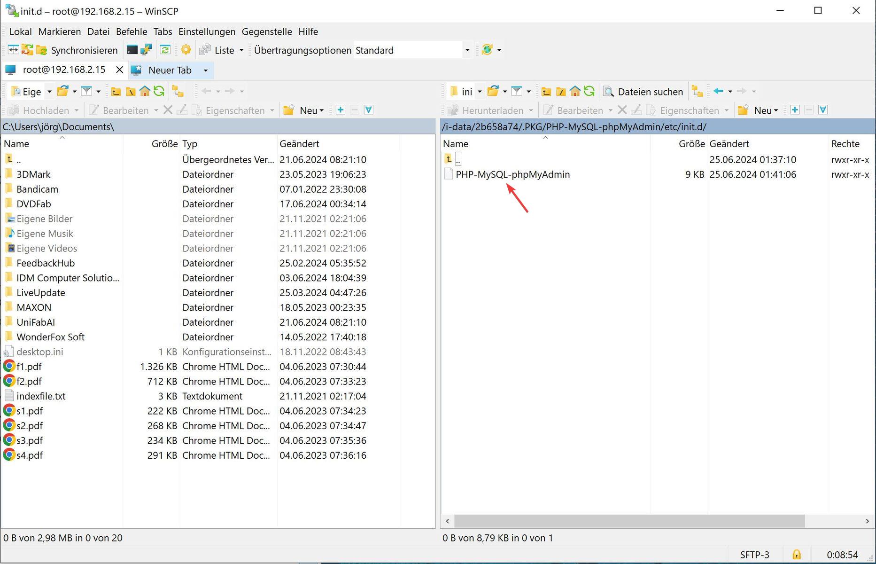The image size is (876, 564).
Task: Open the remote directory dropdown labeled ini
Action: [465, 91]
